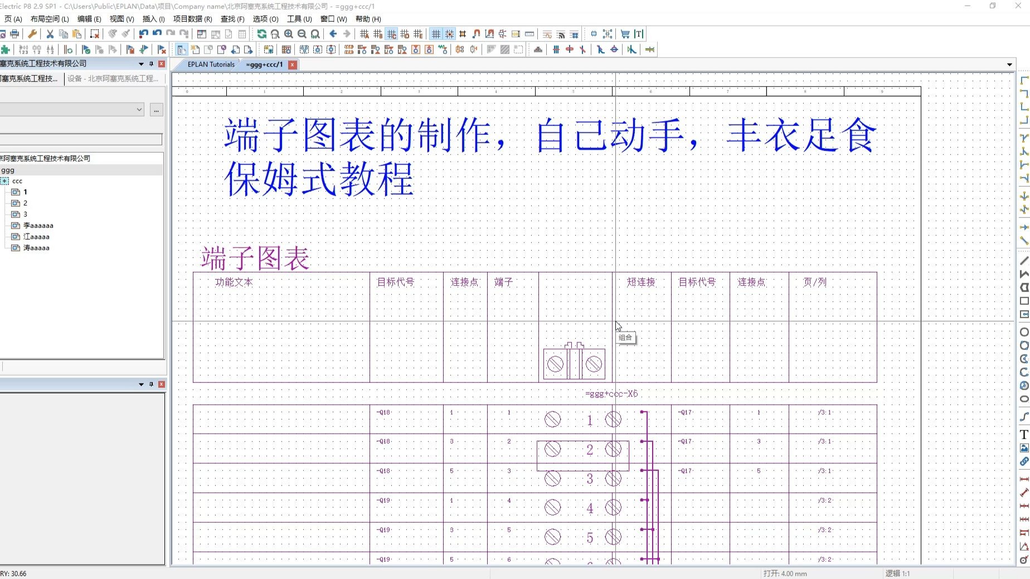
Task: Select page 季aaaaaa in the page tree
Action: click(x=39, y=225)
